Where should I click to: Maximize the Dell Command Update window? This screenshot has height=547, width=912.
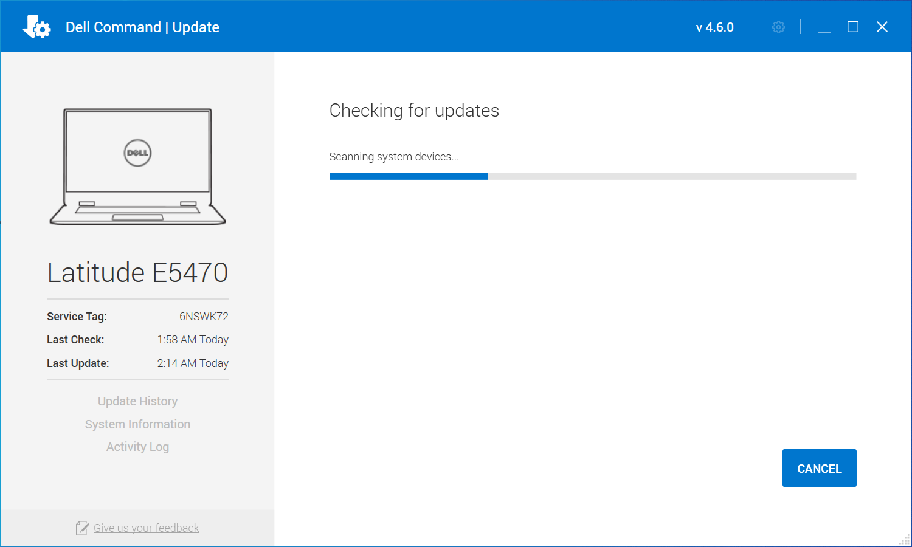[x=853, y=27]
